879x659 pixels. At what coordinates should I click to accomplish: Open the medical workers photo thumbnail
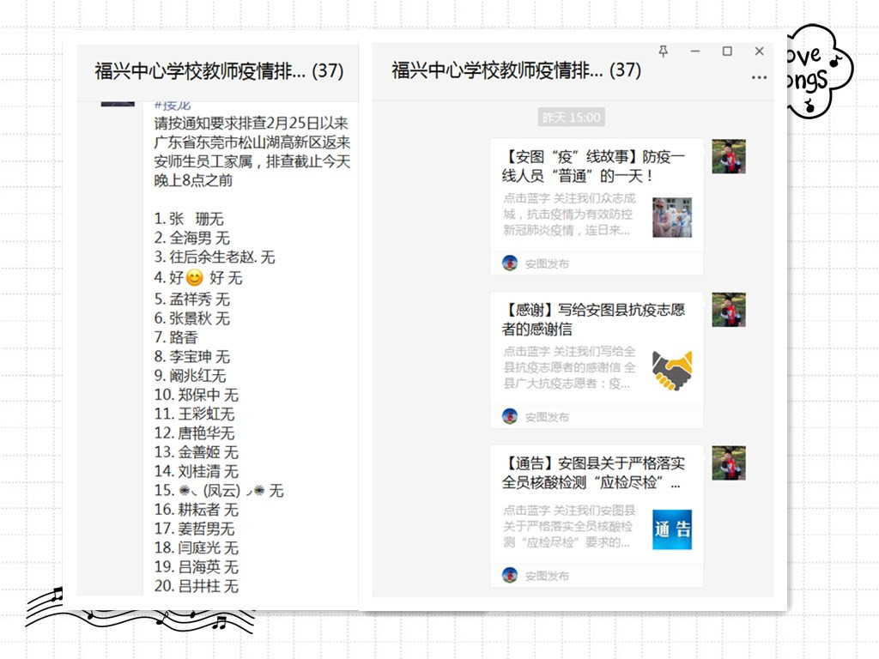(671, 217)
